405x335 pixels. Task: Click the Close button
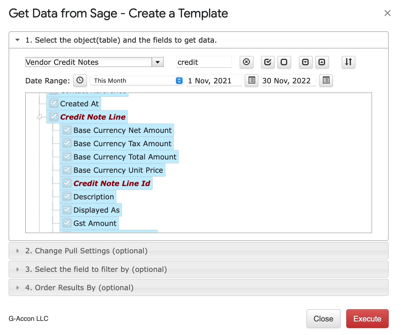[x=323, y=319]
